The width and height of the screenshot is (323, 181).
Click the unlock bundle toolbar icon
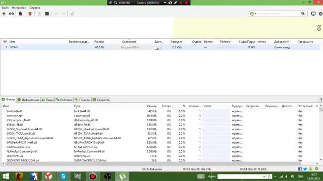coord(72,14)
